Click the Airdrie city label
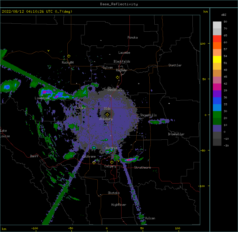238x232 pixels. 112,148
